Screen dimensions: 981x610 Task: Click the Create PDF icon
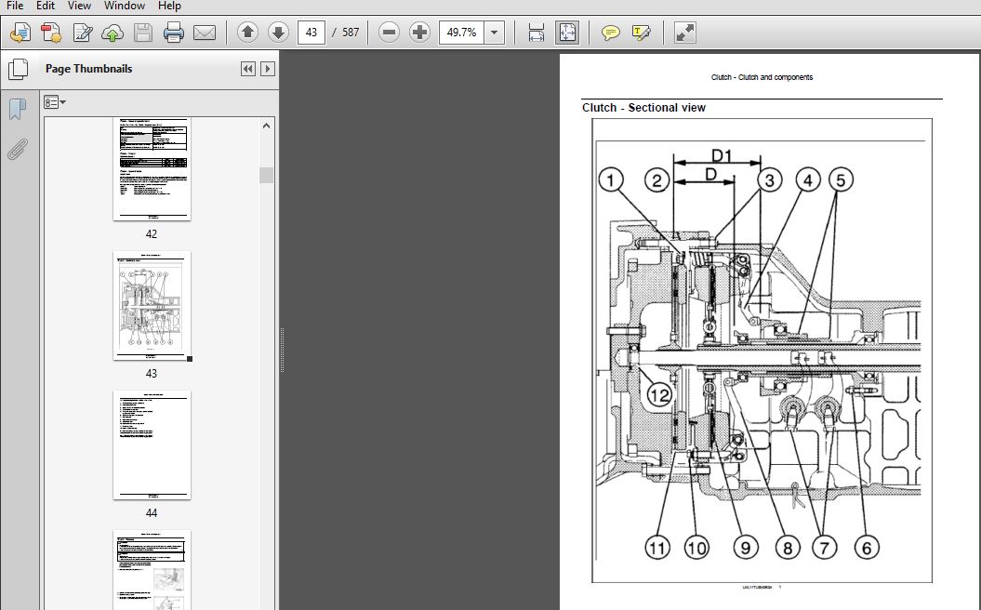click(50, 33)
